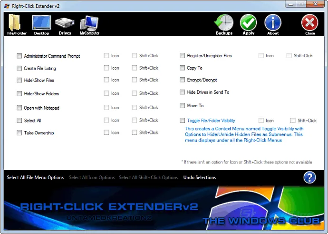
Task: Click Select All File Menu Options
Action: click(35, 178)
